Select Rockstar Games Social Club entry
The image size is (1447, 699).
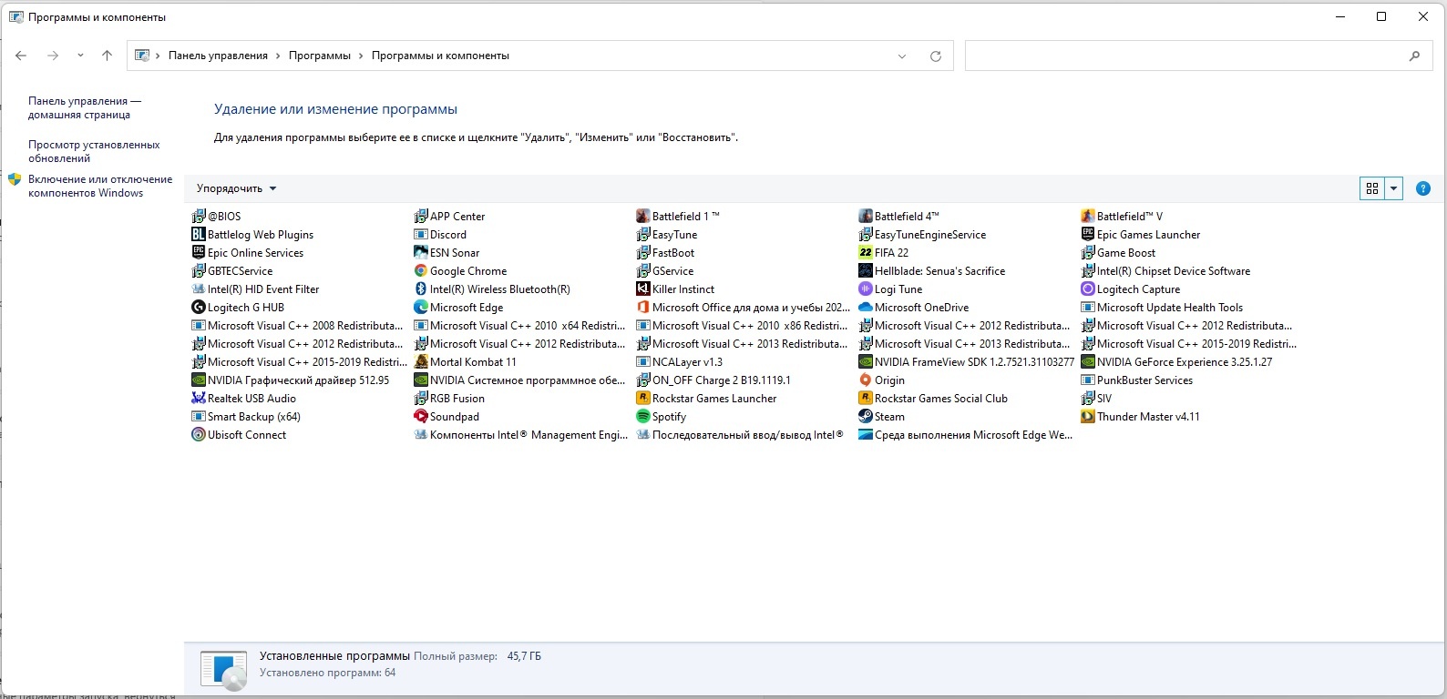[x=933, y=399]
